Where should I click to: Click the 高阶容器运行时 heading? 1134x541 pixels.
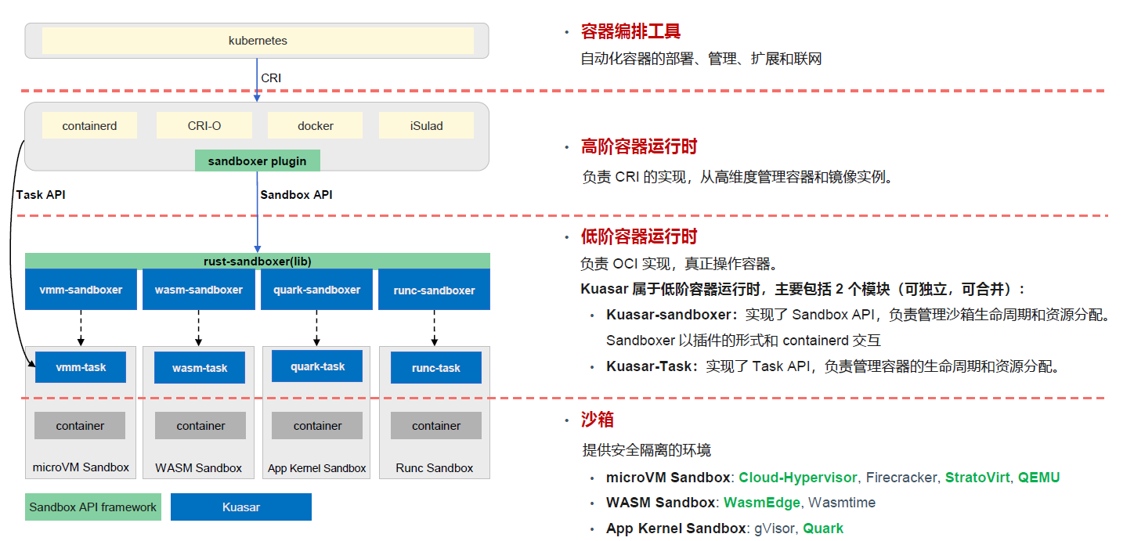(x=639, y=146)
